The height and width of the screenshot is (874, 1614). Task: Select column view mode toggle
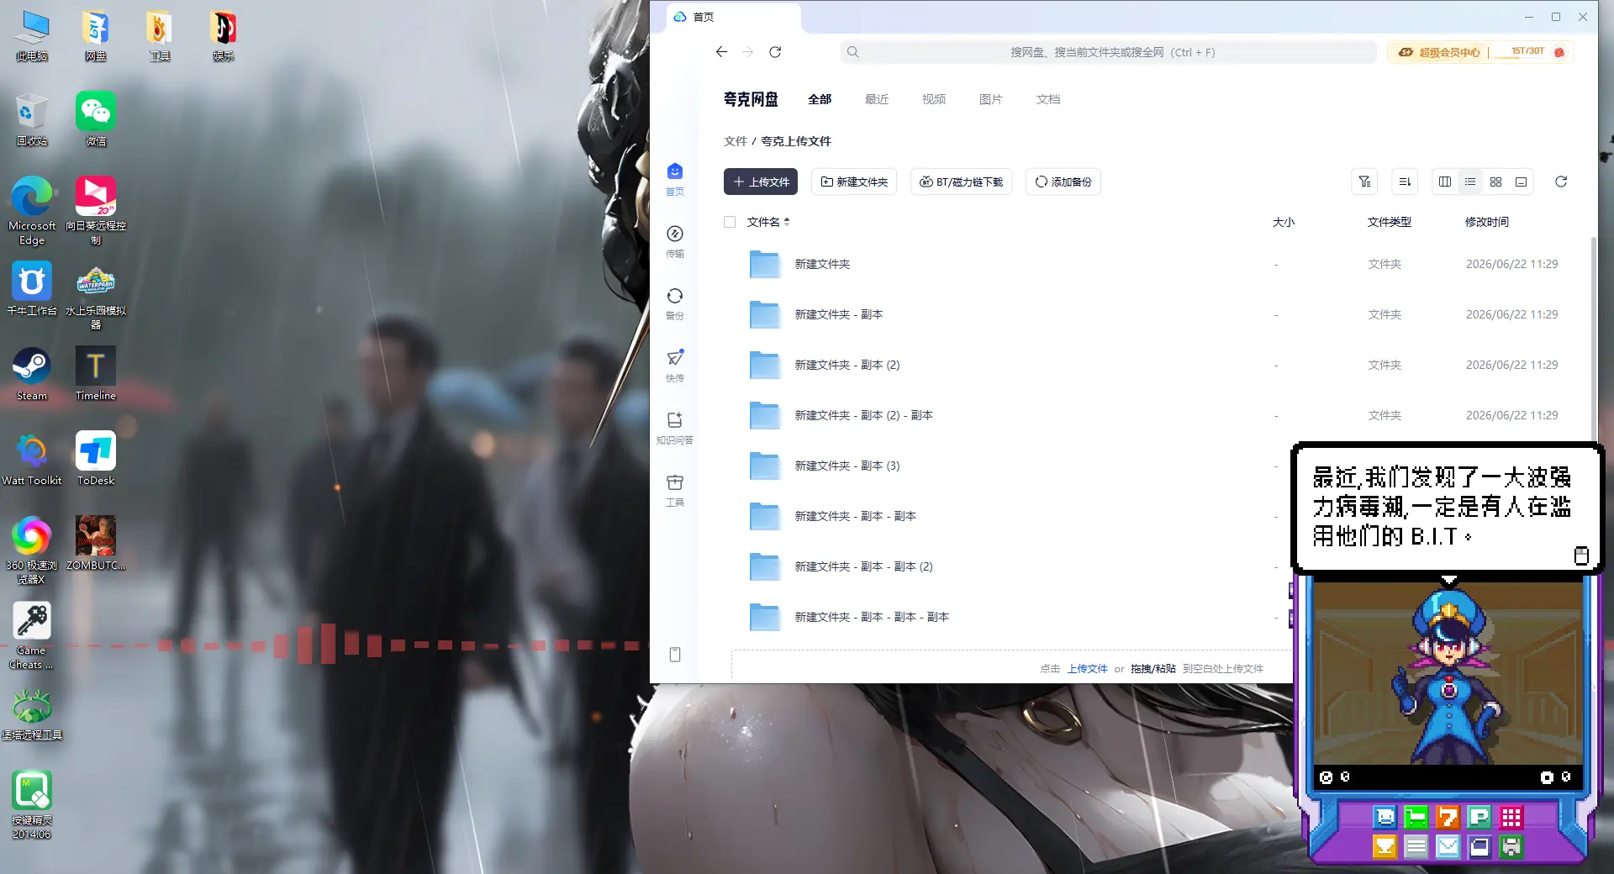click(1445, 182)
